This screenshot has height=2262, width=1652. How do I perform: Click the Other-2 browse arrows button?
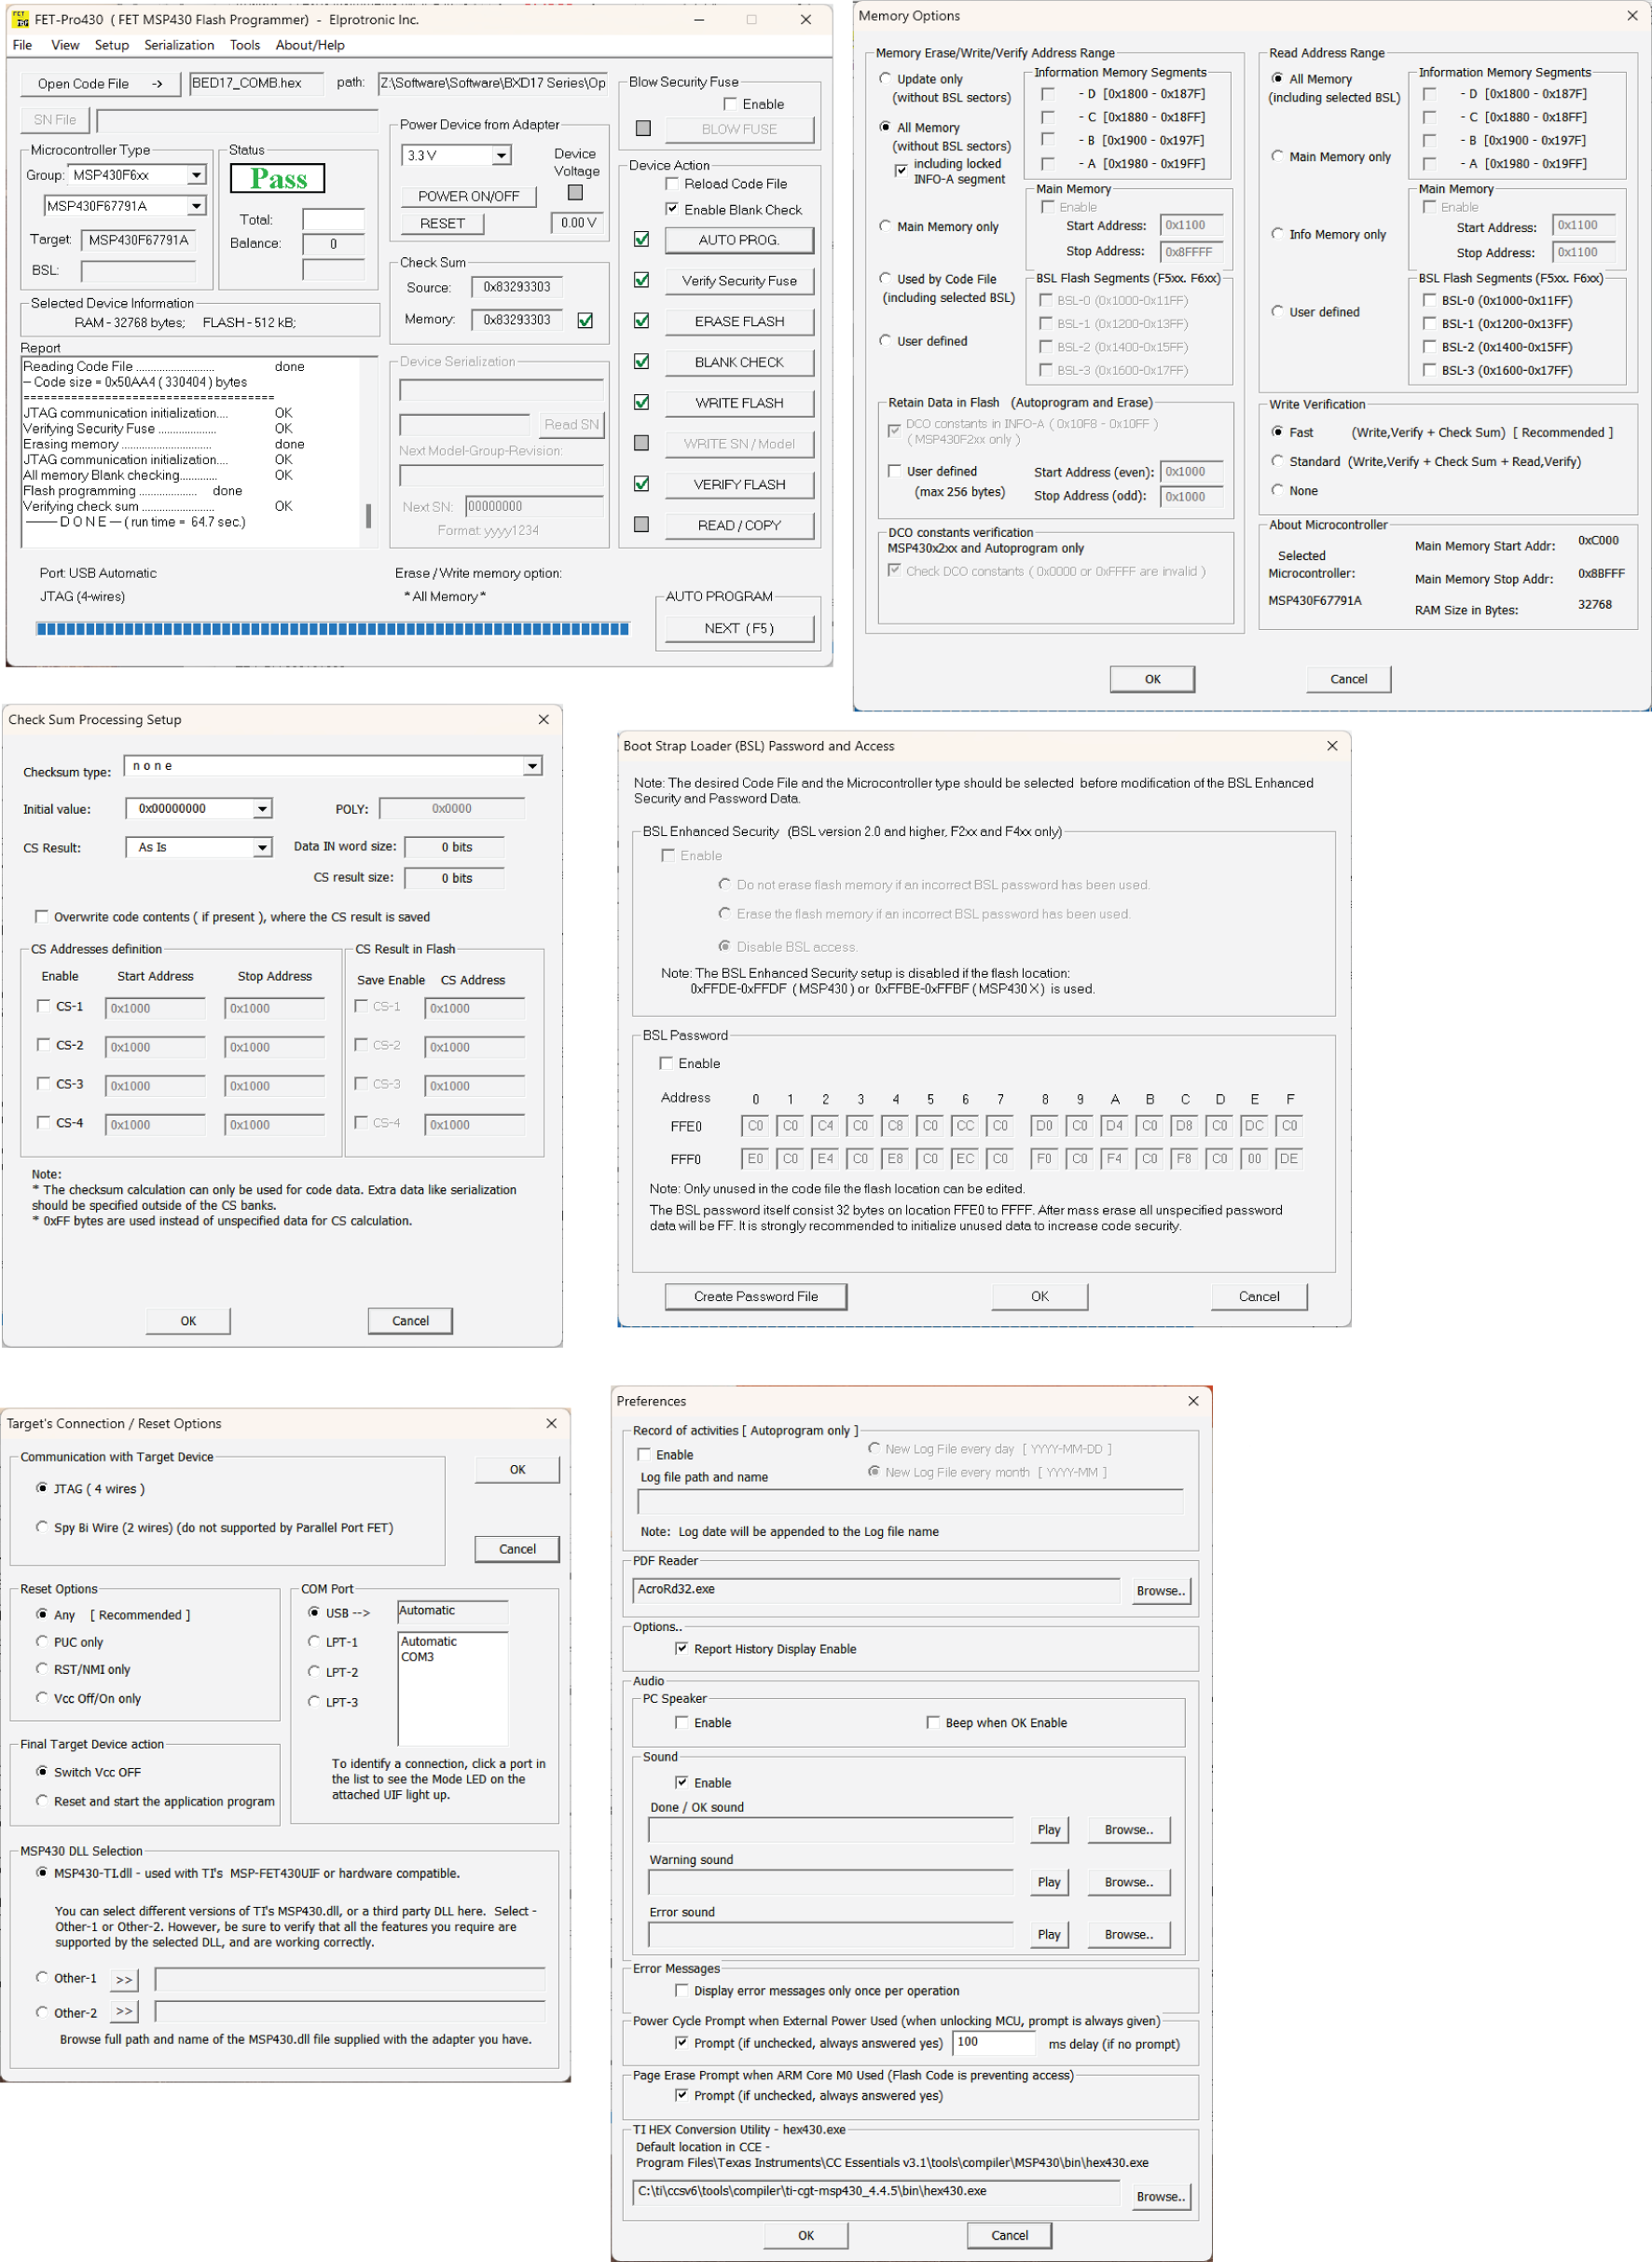tap(124, 2011)
